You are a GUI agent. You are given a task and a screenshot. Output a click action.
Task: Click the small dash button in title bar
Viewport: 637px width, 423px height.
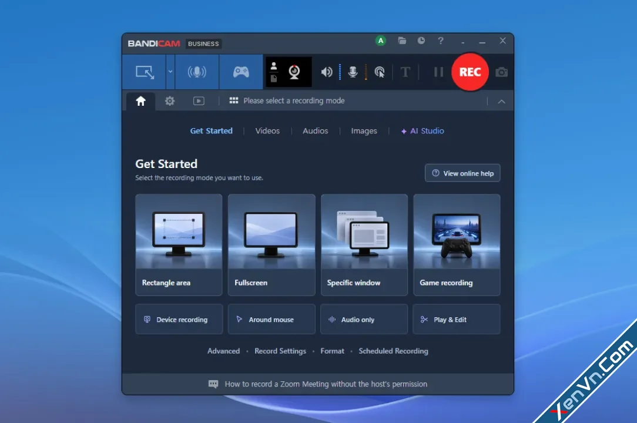click(x=462, y=42)
